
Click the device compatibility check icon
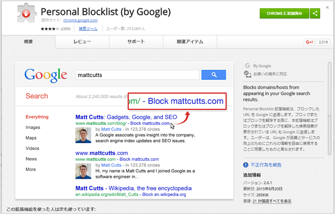(x=248, y=74)
